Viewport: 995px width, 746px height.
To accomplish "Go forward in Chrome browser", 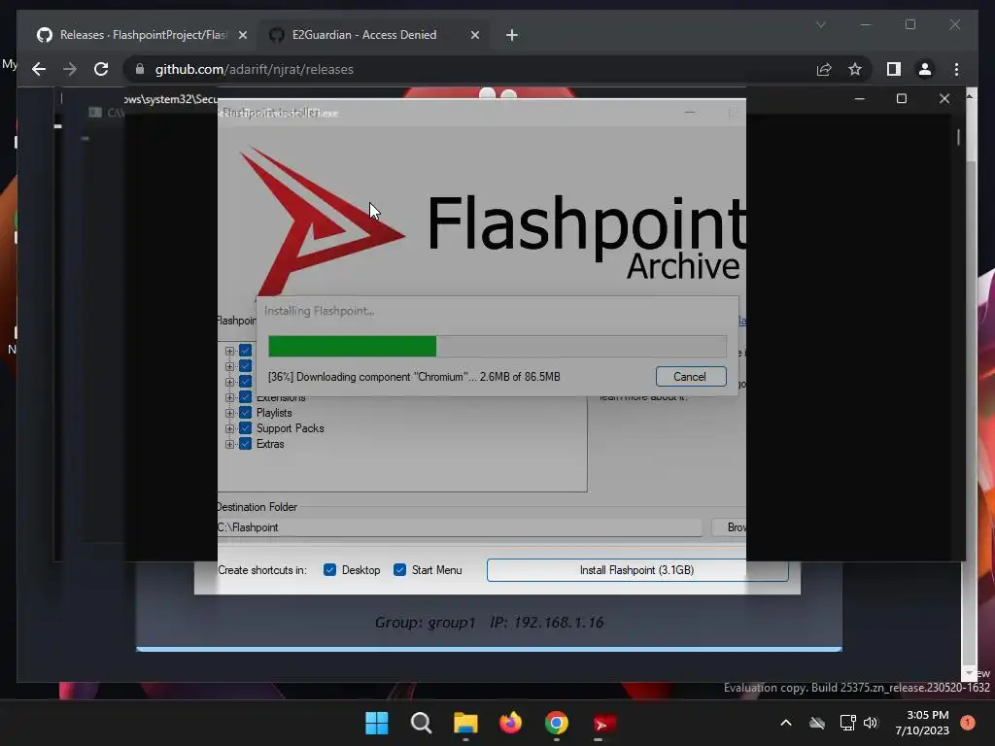I will 70,69.
